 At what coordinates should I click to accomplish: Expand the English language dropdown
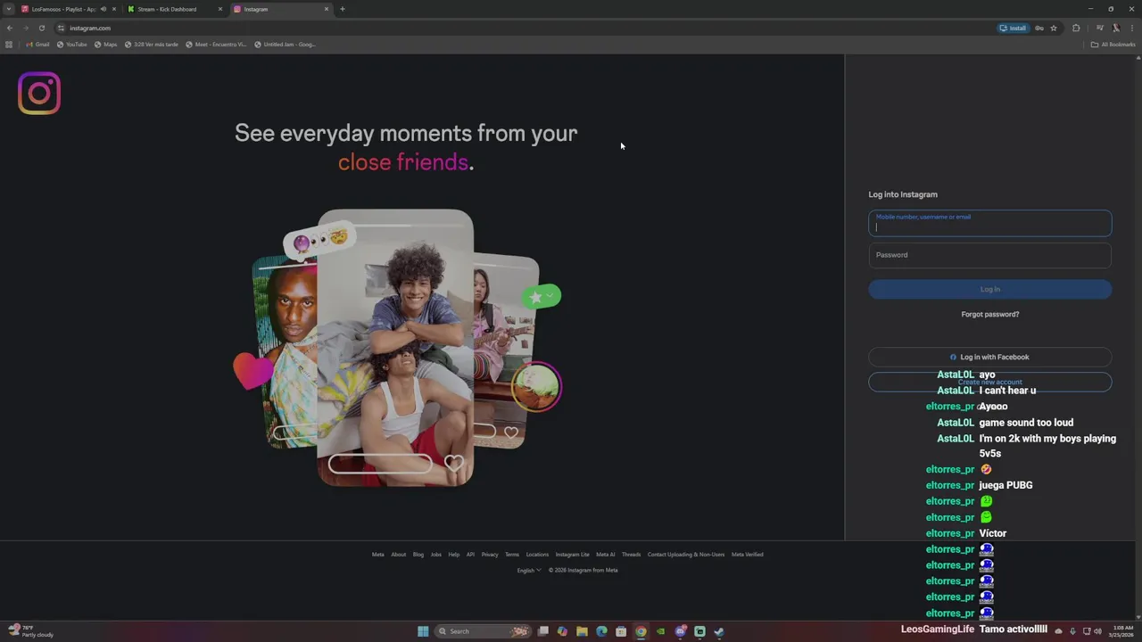click(x=529, y=571)
